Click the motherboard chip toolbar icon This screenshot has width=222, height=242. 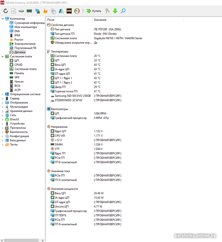[21, 11]
